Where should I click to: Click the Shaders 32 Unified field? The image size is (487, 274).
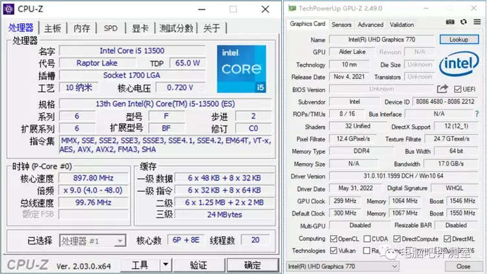tap(357, 126)
